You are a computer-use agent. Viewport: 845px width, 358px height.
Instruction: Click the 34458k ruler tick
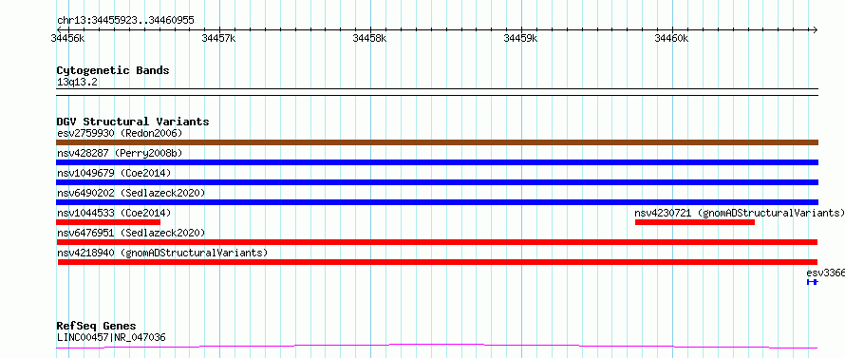pyautogui.click(x=369, y=38)
